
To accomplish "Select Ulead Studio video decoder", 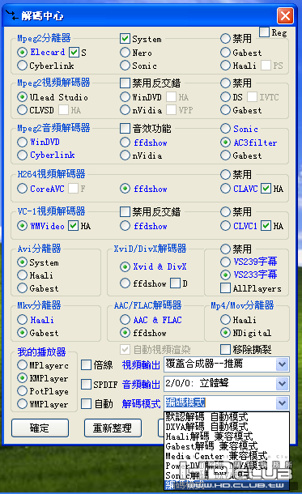I will (x=22, y=96).
